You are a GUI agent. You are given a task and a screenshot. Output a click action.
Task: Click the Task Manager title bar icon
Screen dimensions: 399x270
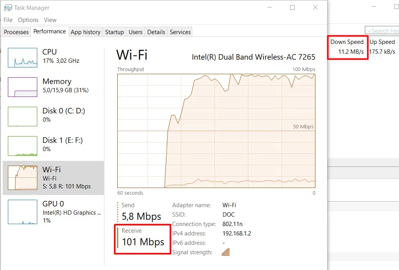8,7
